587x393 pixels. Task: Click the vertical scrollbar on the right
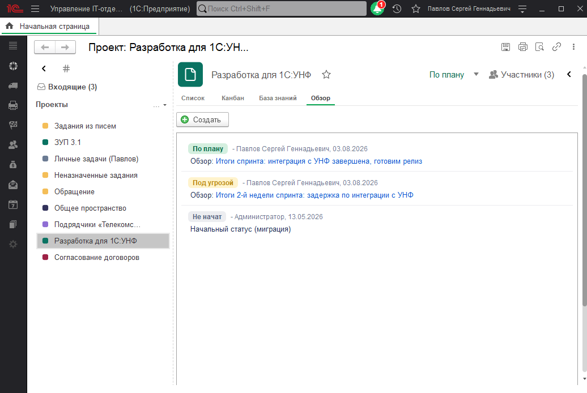[x=584, y=190]
